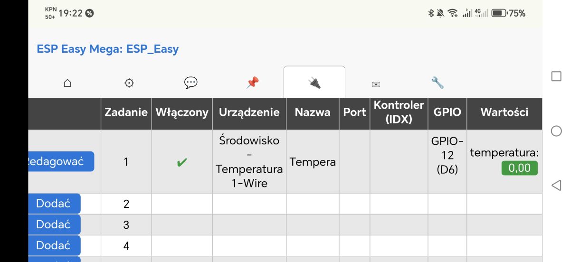Screen dimensions: 570x262
Task: Click the GPIO-12 (D6) cell
Action: click(447, 155)
